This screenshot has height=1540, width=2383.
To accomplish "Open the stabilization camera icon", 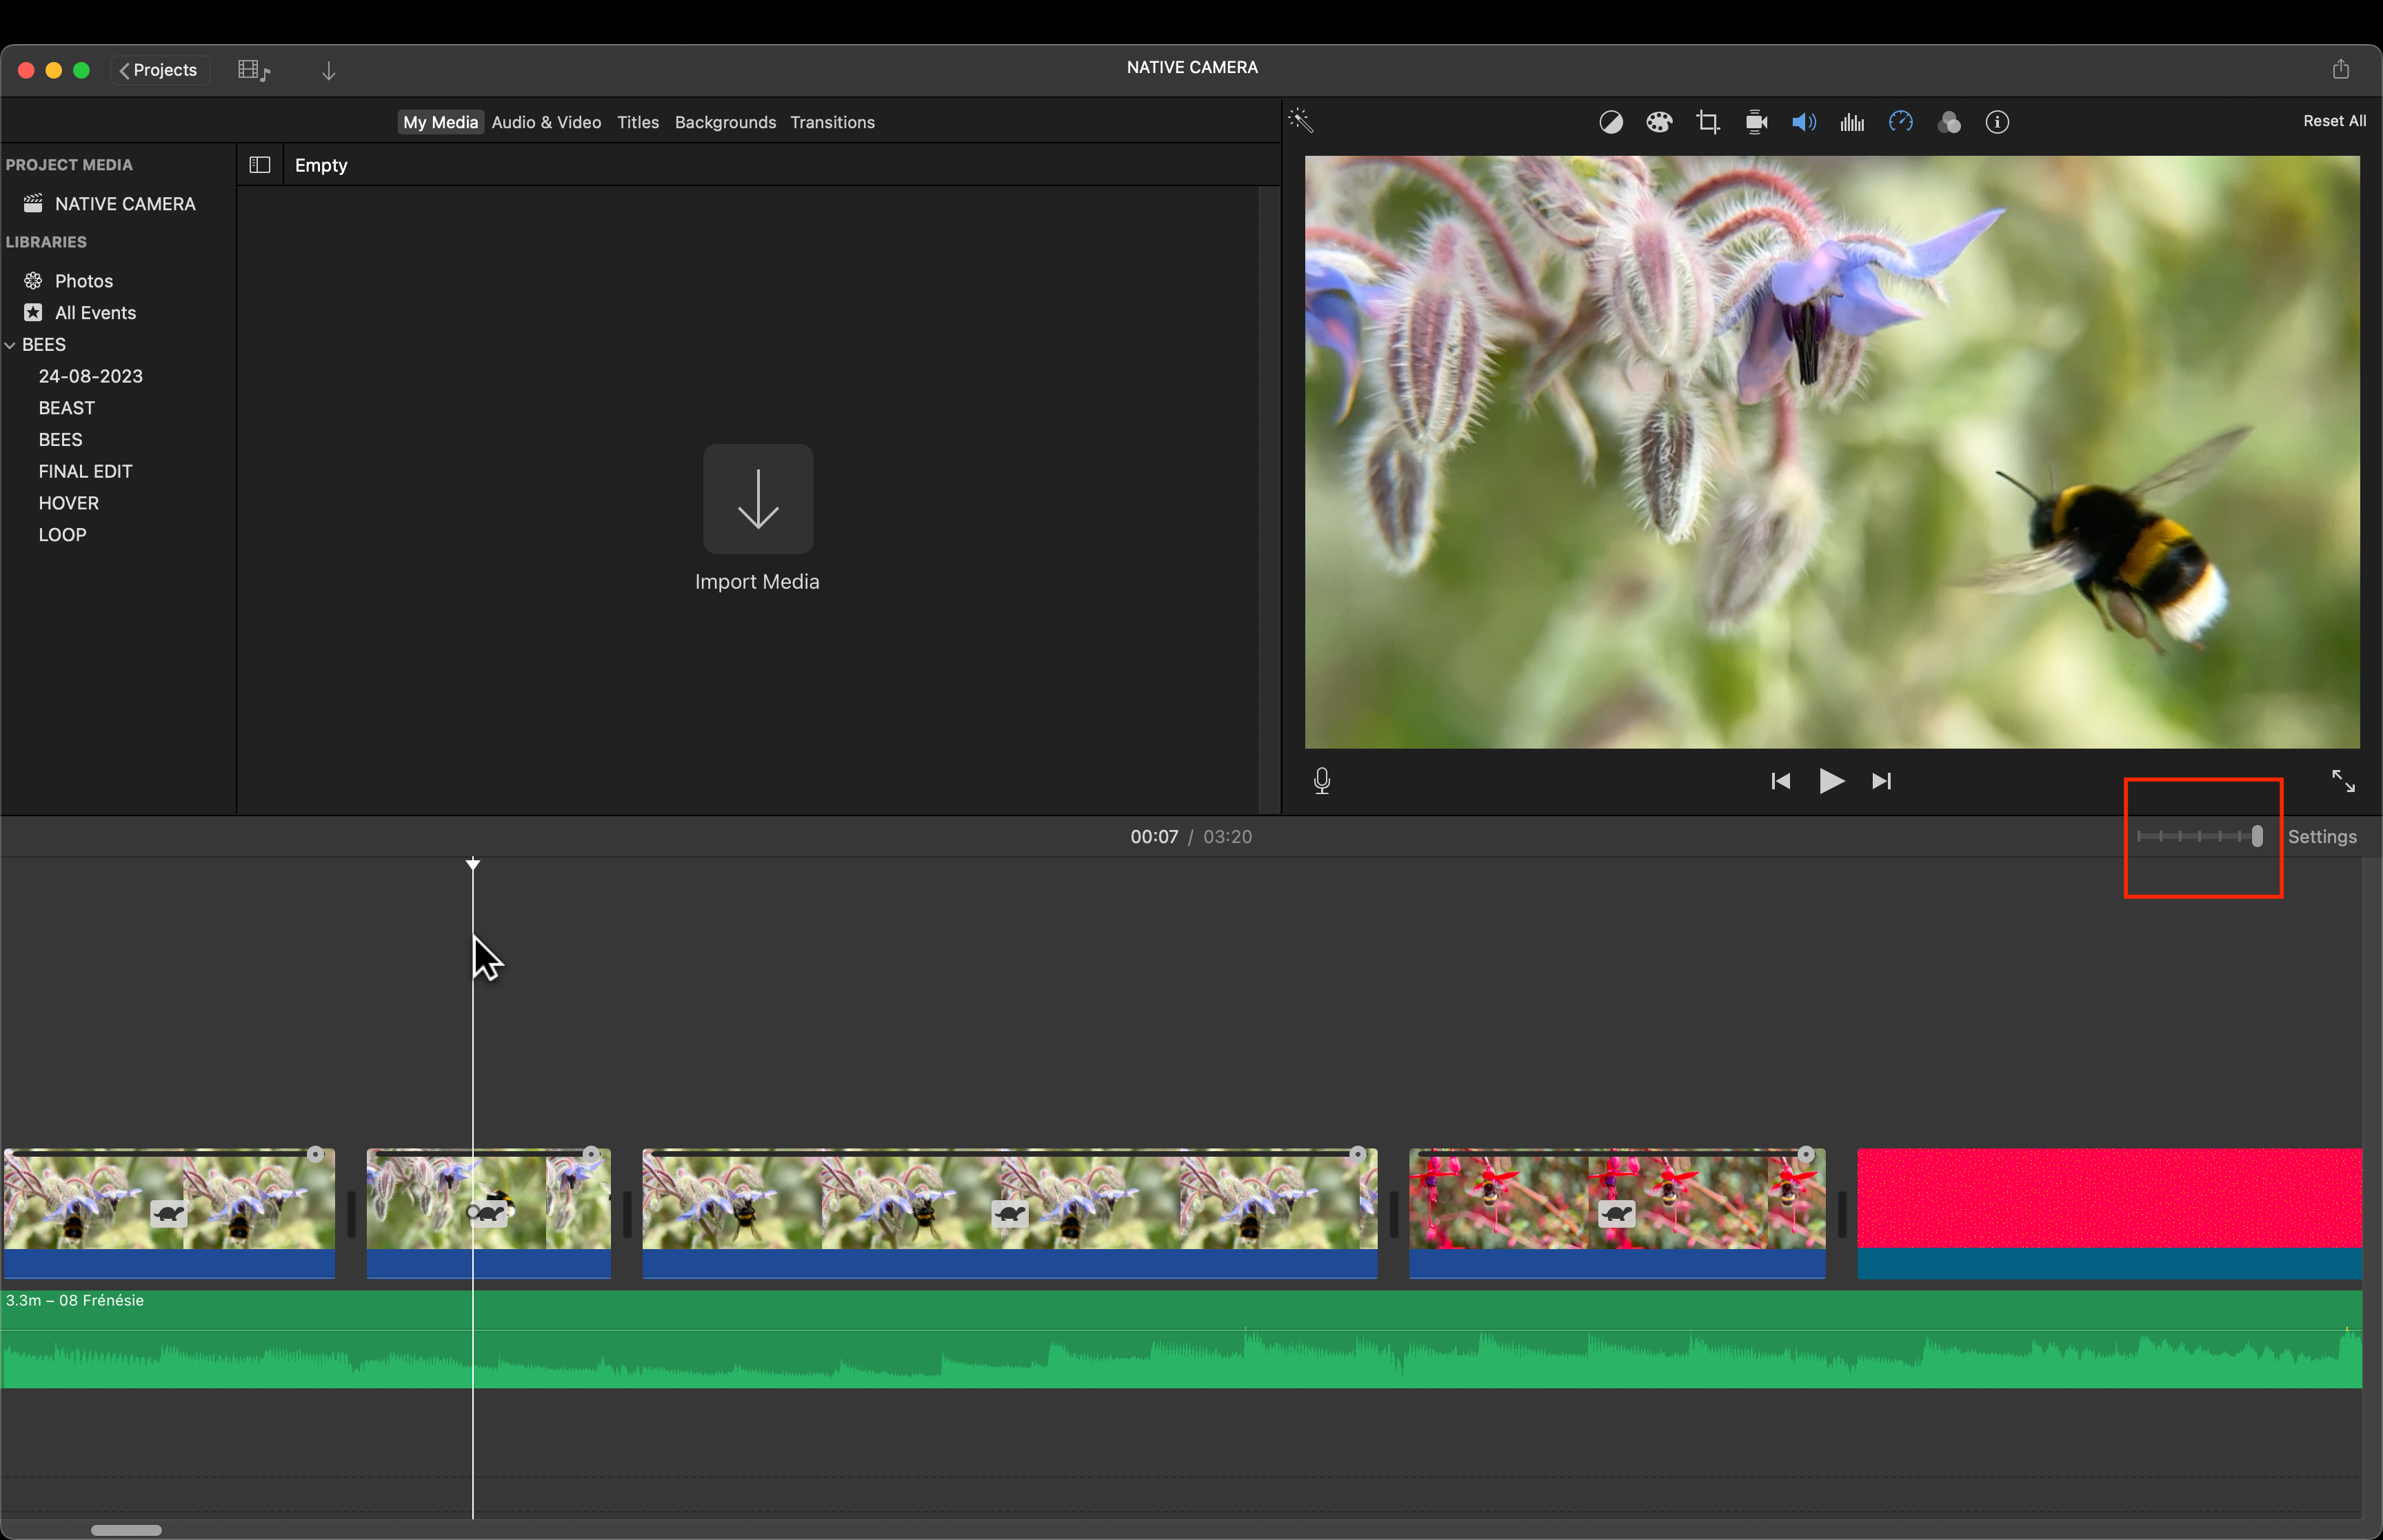I will click(1756, 122).
